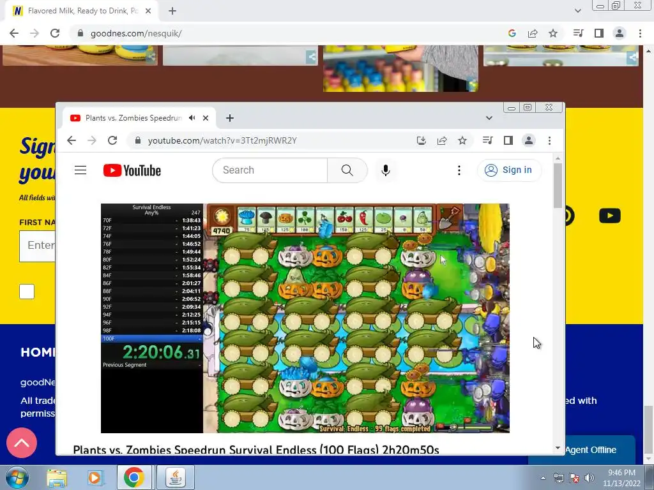Open Windows Explorer from taskbar

coord(57,477)
